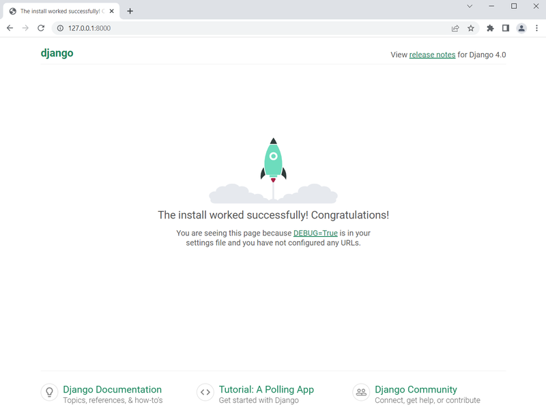
Task: Open Tutorial: A Polling App link
Action: pyautogui.click(x=266, y=389)
